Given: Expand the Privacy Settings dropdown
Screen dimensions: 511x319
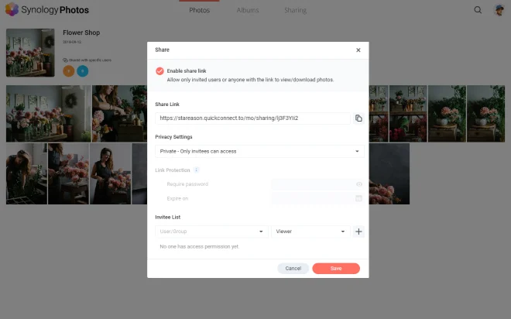Looking at the screenshot, I should 259,151.
